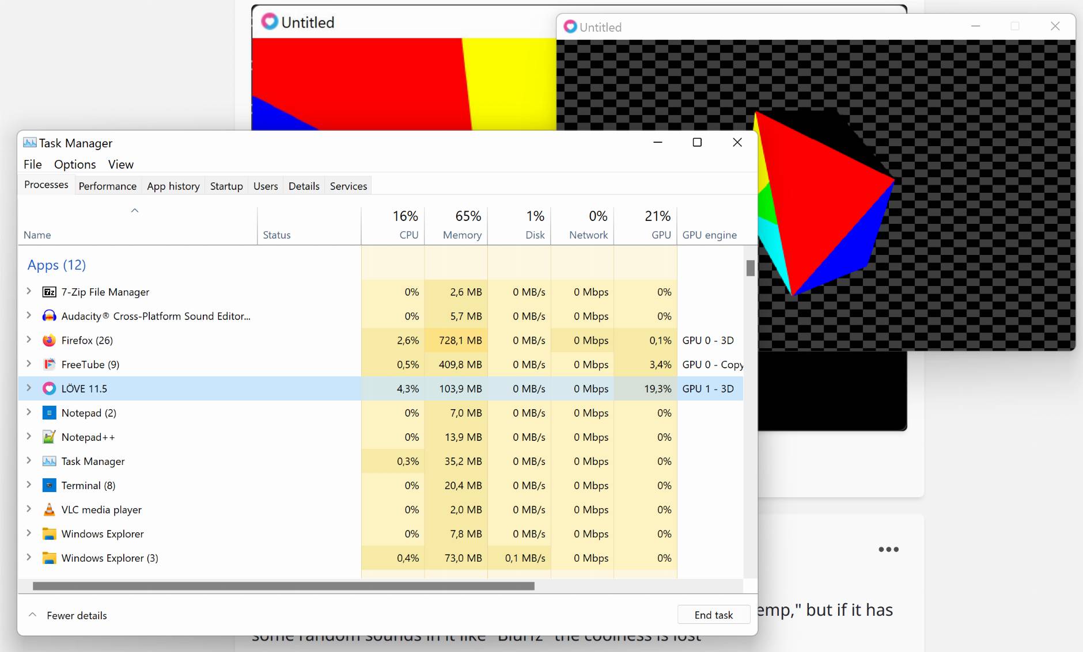The width and height of the screenshot is (1083, 652).
Task: Click the Audacity headphones icon
Action: [x=50, y=317]
